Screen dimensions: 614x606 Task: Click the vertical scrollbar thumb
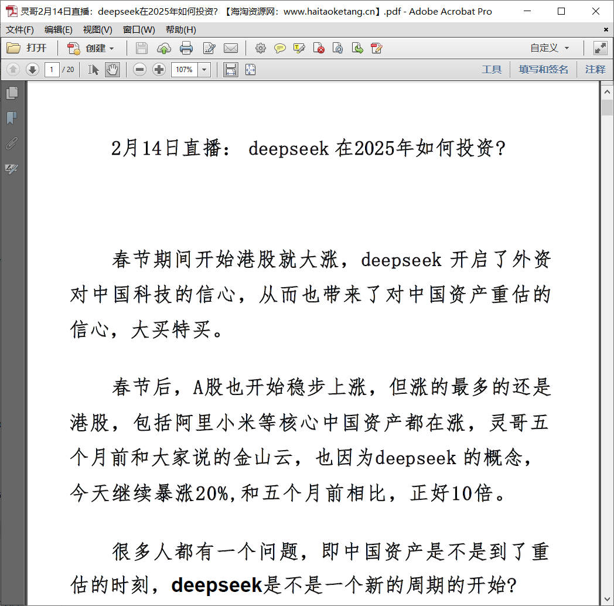point(608,108)
